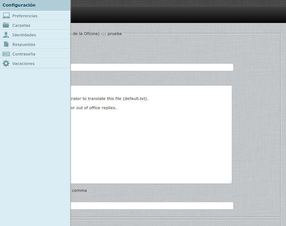Go to the Identidades section
This screenshot has width=286, height=226.
(35, 35)
